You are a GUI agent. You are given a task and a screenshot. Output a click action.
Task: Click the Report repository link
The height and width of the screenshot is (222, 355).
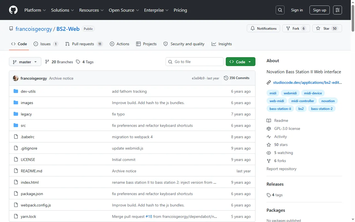[282, 169]
